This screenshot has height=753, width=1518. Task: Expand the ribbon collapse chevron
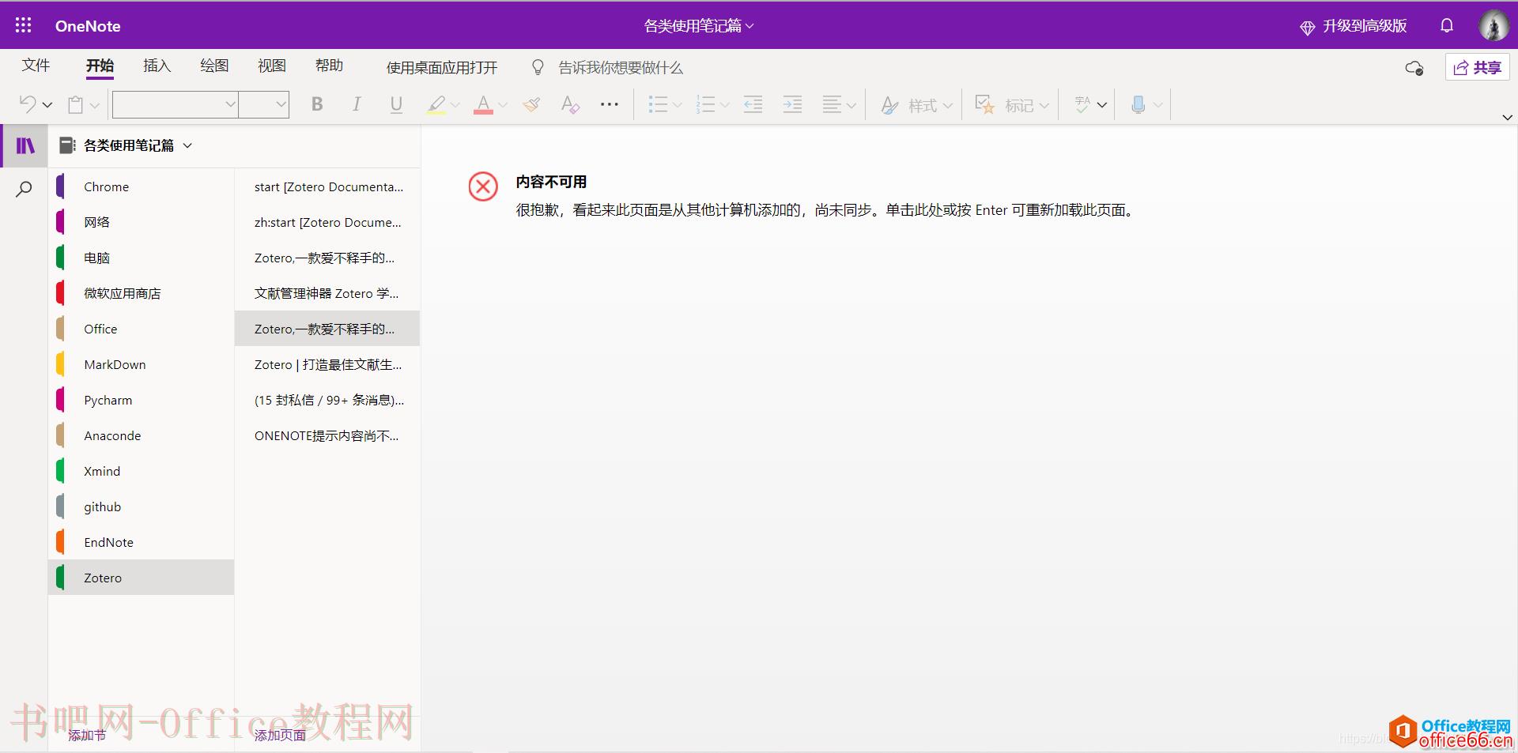tap(1507, 117)
